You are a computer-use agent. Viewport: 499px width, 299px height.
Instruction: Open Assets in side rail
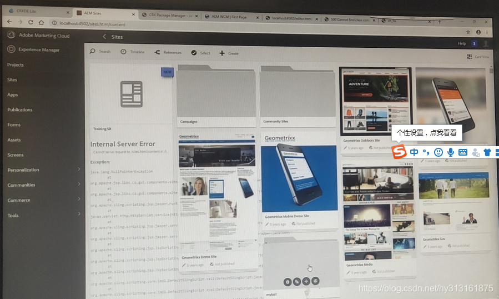point(14,139)
